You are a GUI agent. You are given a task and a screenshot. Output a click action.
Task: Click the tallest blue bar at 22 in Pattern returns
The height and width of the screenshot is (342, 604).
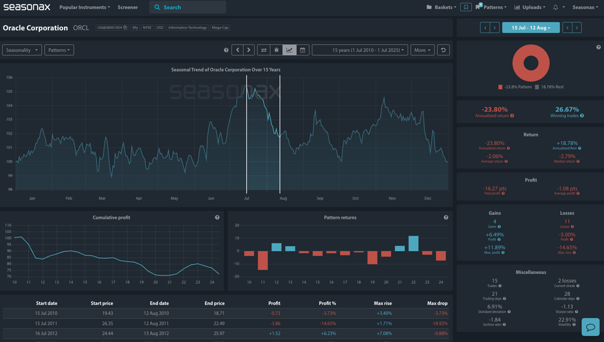click(x=413, y=244)
